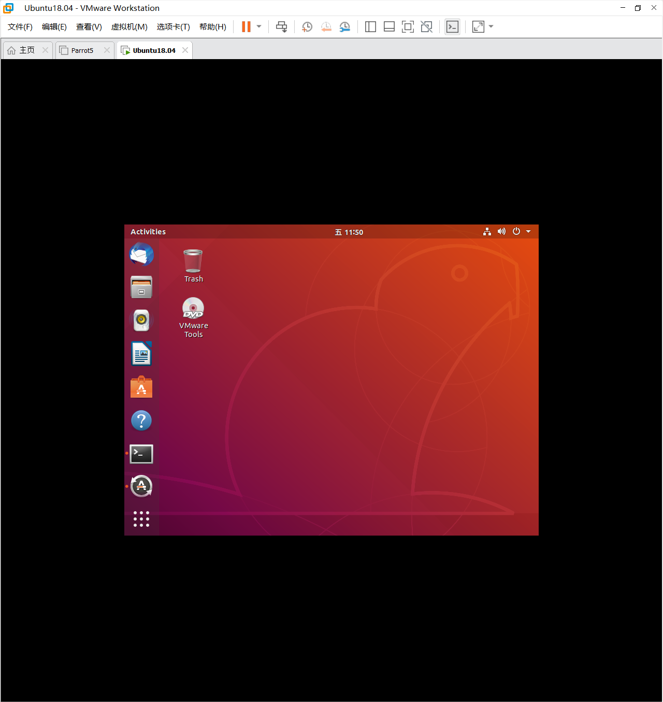Open the Help icon in the dock
Screen dimensions: 663x702
(x=141, y=420)
